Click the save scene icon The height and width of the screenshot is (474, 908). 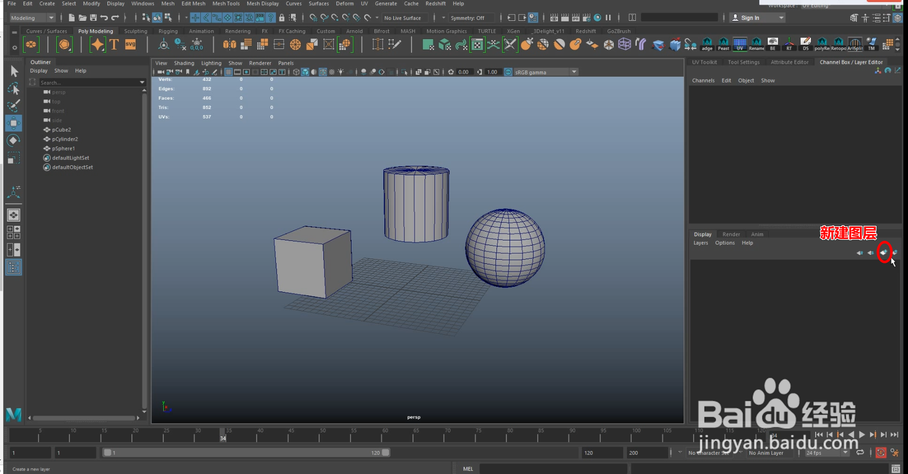[93, 18]
